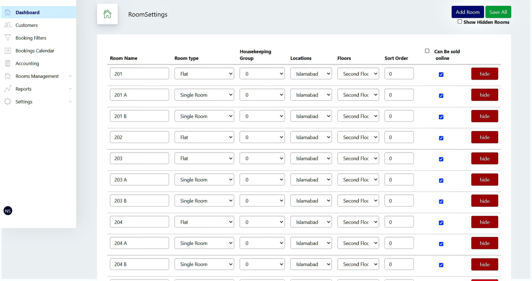The height and width of the screenshot is (281, 532).
Task: Click the Bookings Calendar icon
Action: click(7, 50)
